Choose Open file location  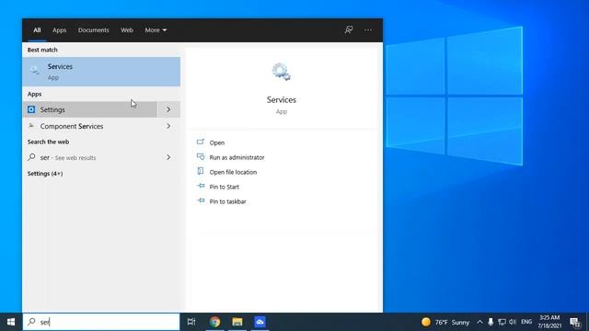click(233, 172)
